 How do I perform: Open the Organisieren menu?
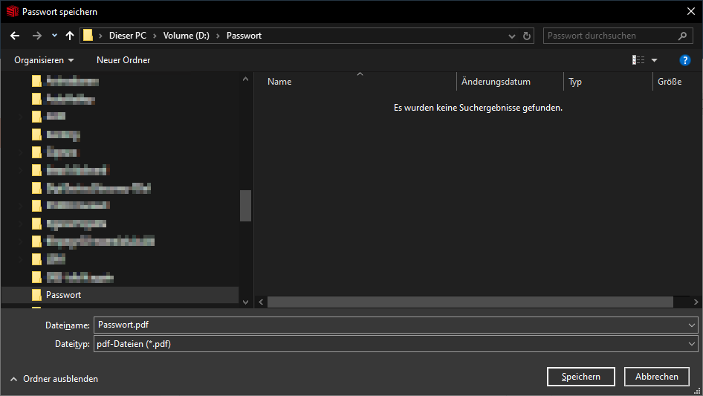(44, 60)
